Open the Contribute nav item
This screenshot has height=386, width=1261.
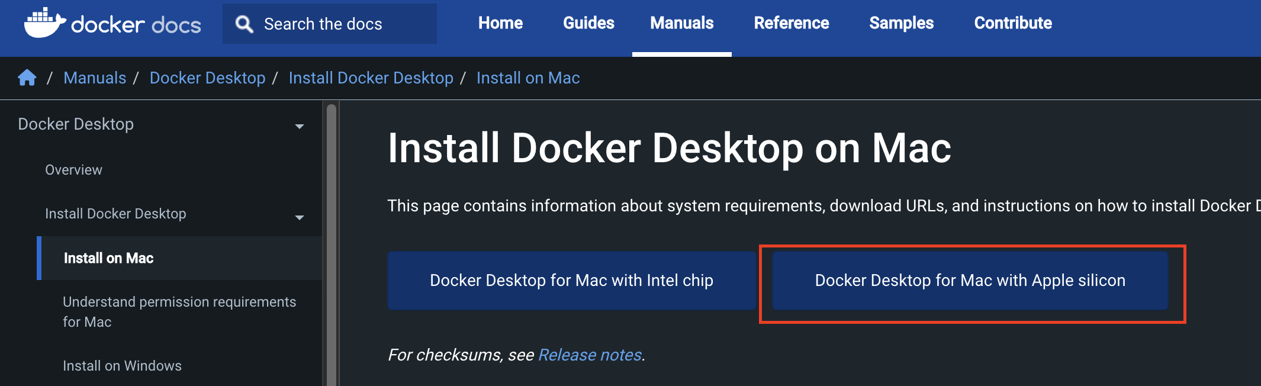pyautogui.click(x=1013, y=23)
